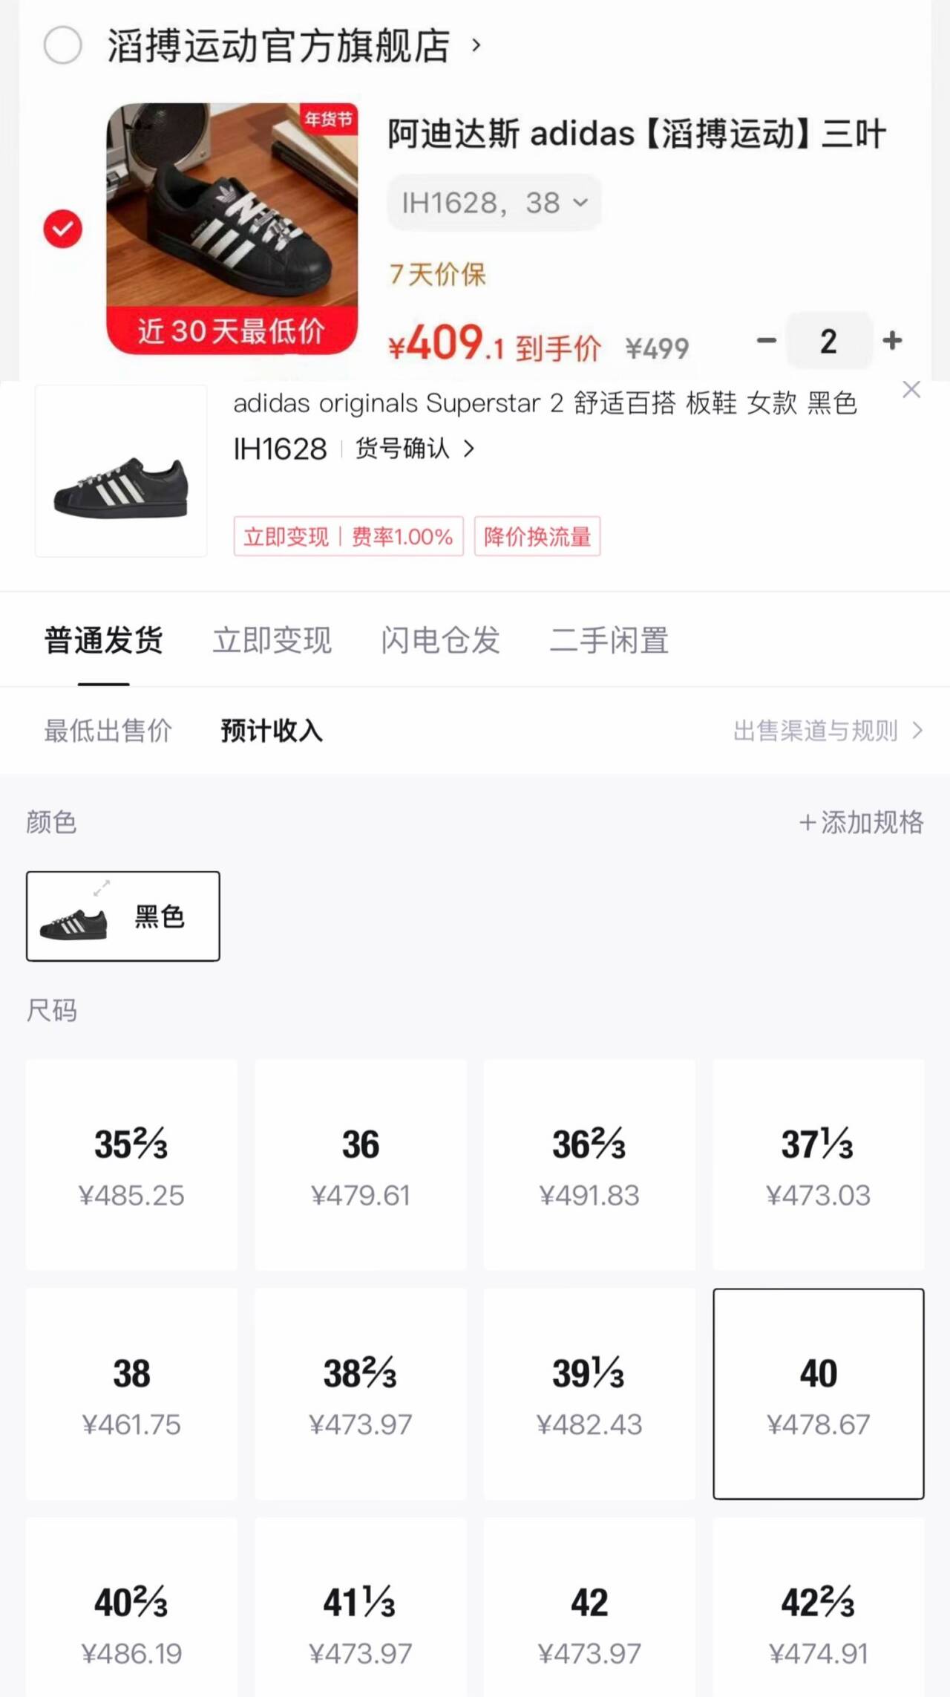
Task: Switch to the 立即变现 tab
Action: pos(272,640)
